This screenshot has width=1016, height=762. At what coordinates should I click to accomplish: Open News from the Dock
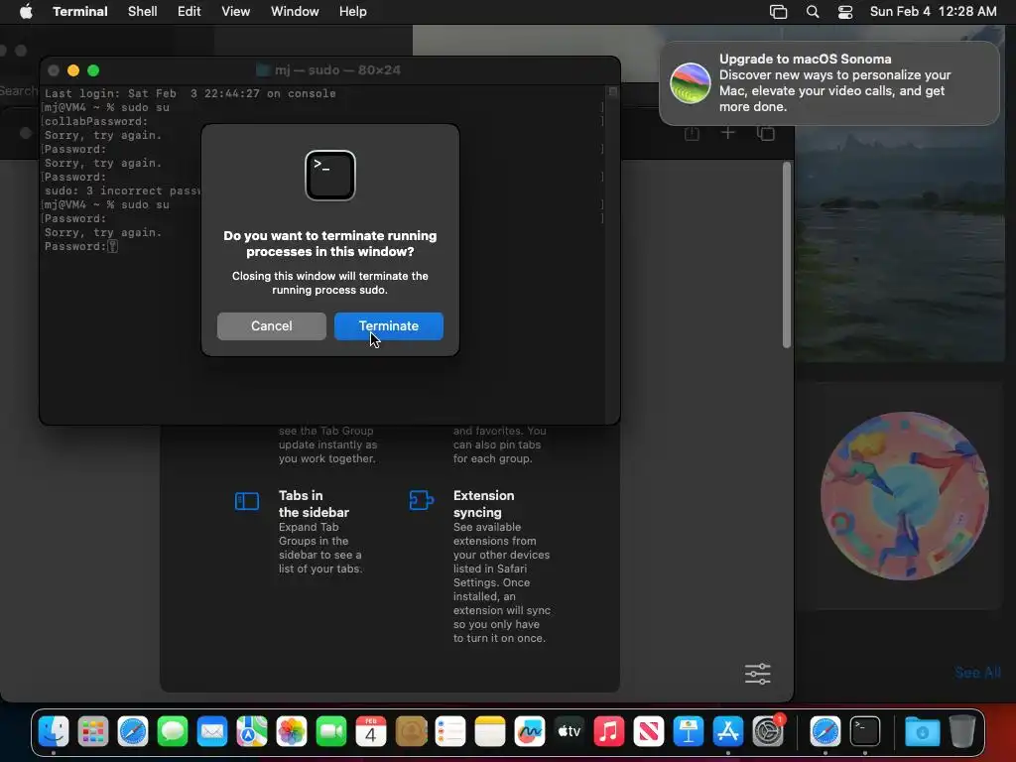(x=649, y=732)
